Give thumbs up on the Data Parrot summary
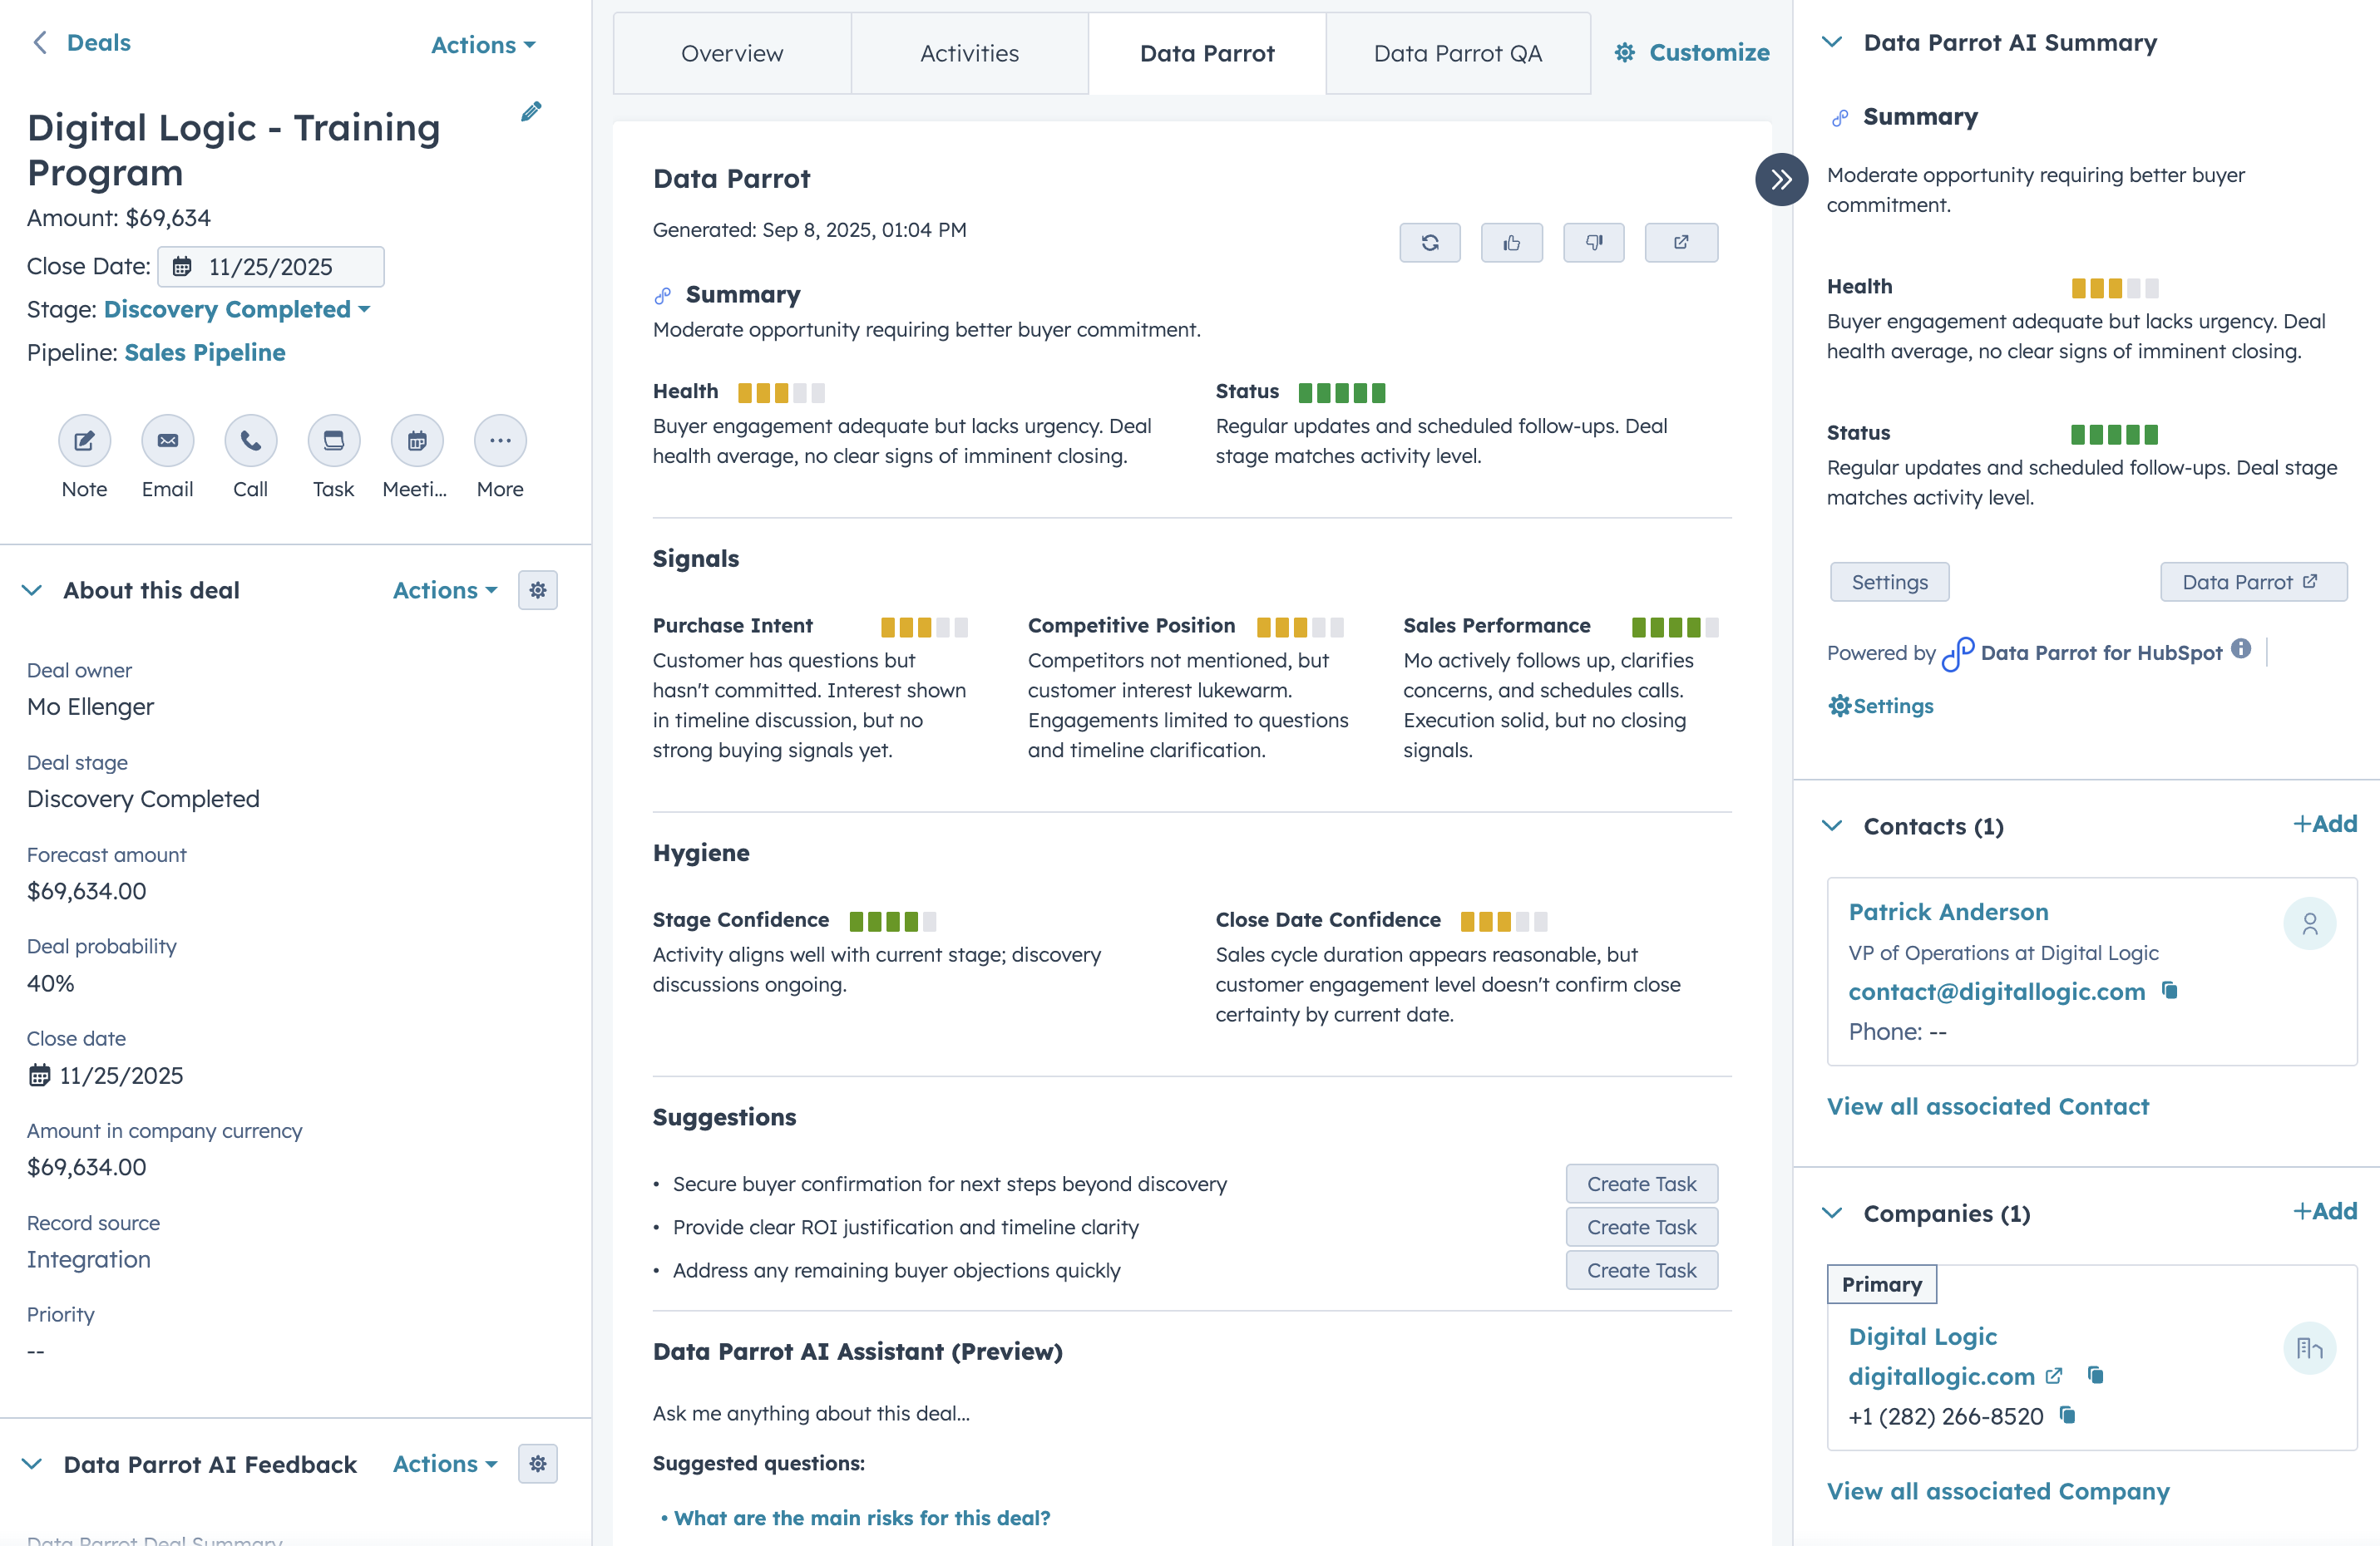Screen dimensions: 2380x1546 (x=1511, y=242)
